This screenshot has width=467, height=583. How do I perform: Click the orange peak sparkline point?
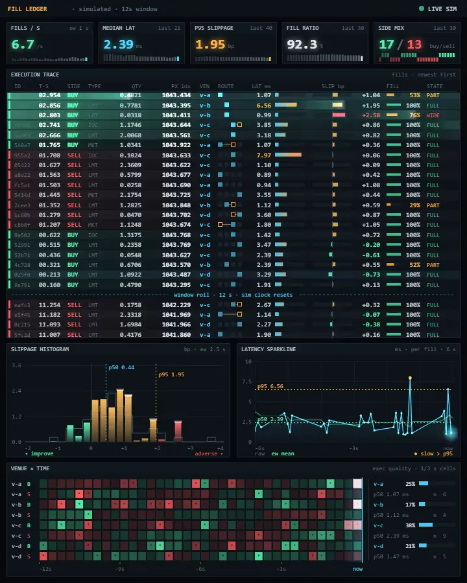click(x=410, y=378)
